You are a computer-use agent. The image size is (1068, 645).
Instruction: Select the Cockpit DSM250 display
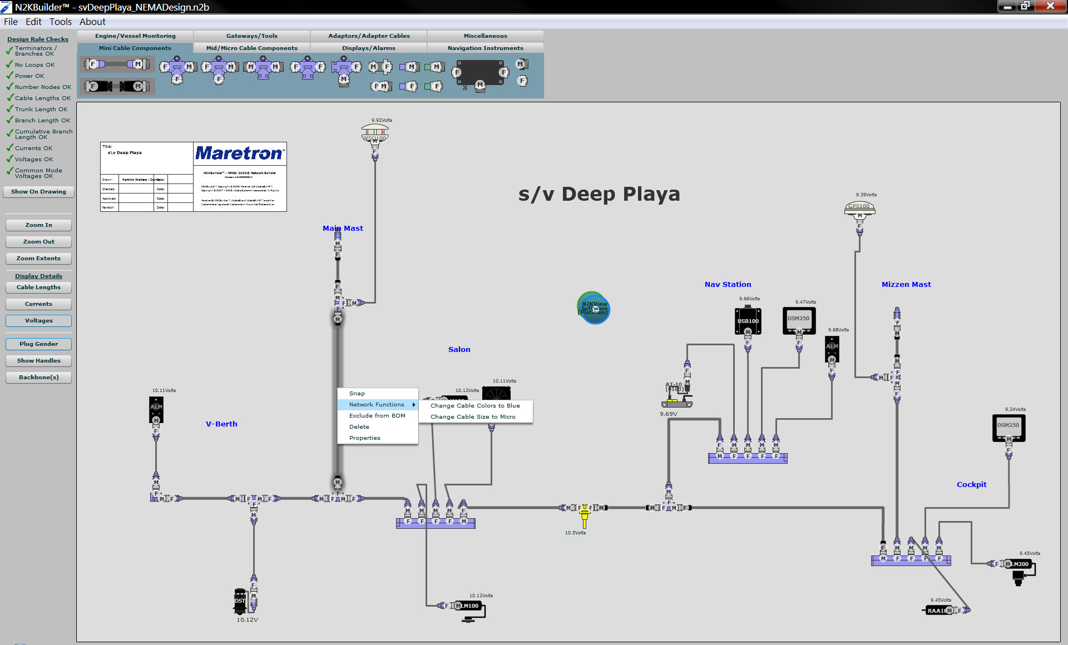1008,427
